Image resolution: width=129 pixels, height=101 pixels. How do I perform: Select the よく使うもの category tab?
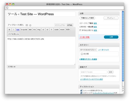(x=103, y=50)
